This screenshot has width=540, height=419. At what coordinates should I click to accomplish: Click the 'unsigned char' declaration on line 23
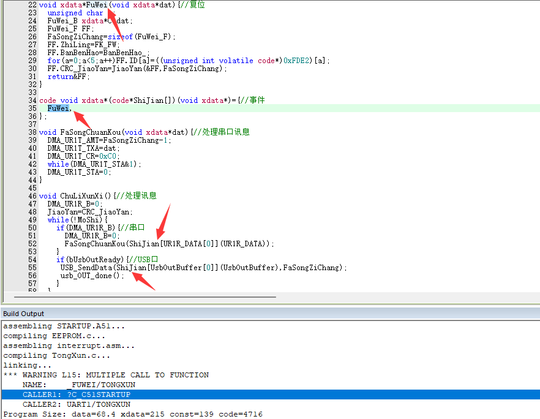[x=75, y=13]
